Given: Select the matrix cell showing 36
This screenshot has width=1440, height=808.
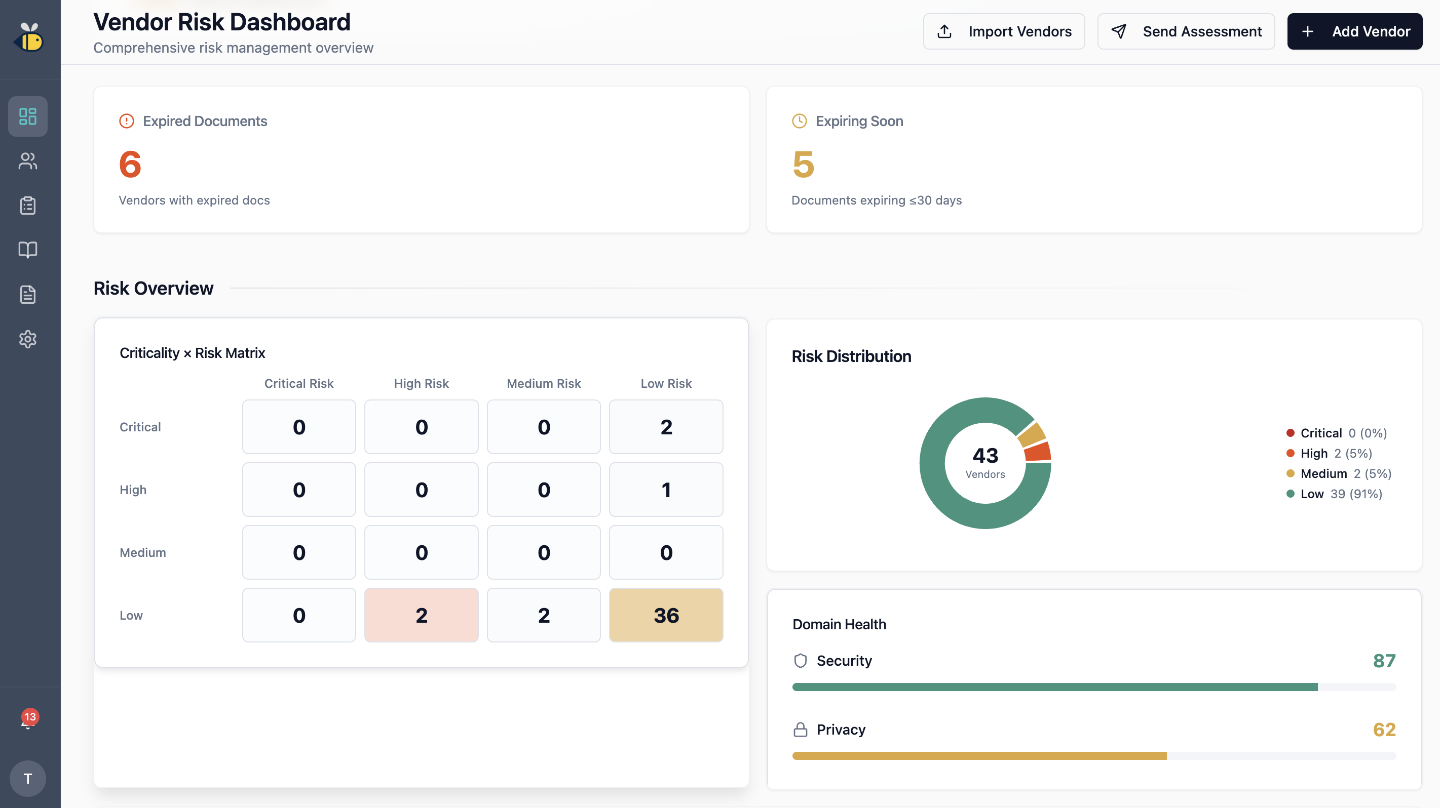Looking at the screenshot, I should (666, 615).
